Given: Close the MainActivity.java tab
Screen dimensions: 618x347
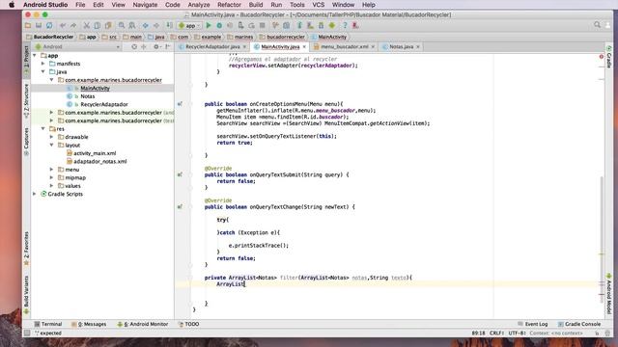Looking at the screenshot, I should click(304, 47).
